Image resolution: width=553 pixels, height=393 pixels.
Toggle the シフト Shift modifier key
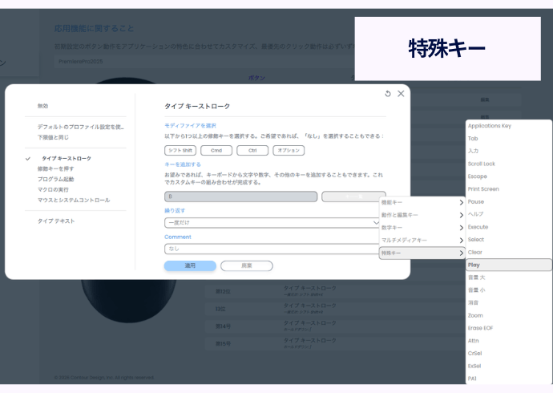180,150
